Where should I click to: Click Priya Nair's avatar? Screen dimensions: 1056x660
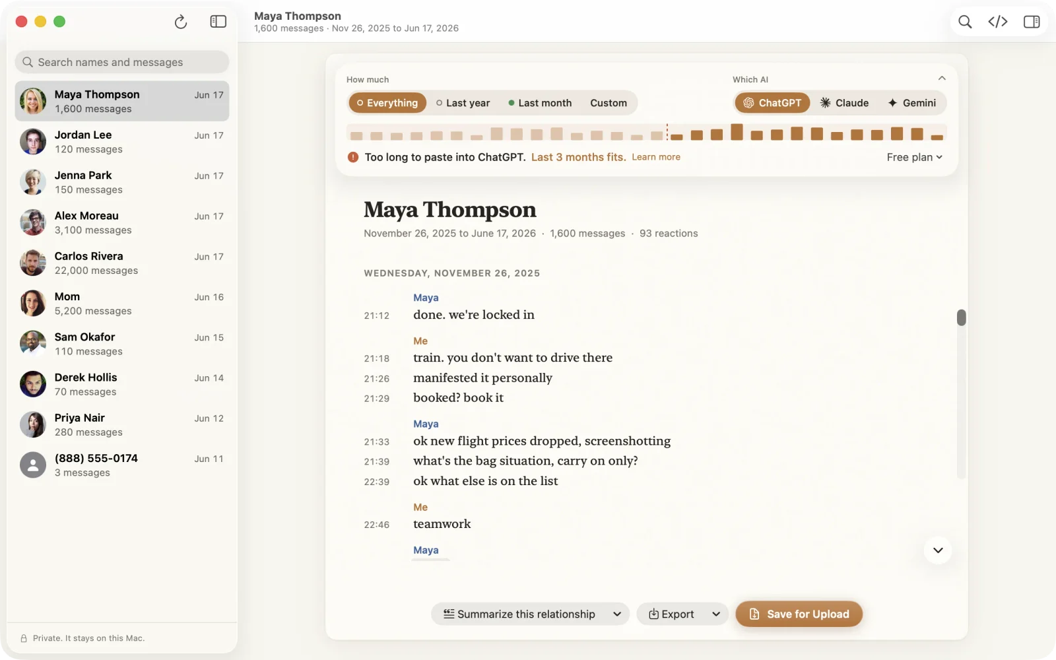click(33, 424)
